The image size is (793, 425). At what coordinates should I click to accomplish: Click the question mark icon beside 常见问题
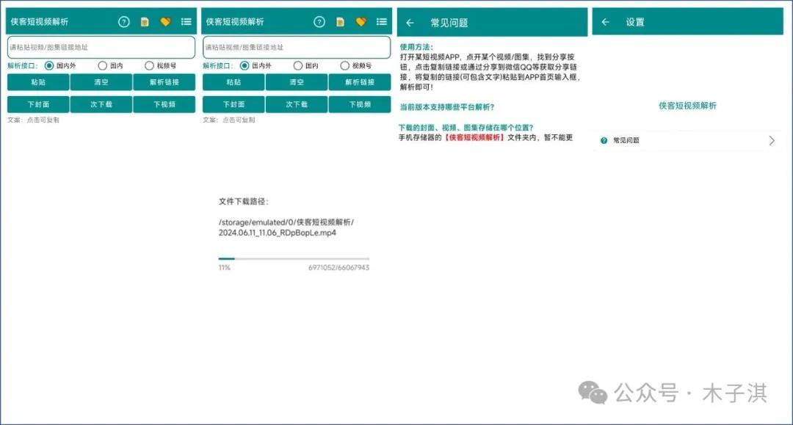pos(604,140)
